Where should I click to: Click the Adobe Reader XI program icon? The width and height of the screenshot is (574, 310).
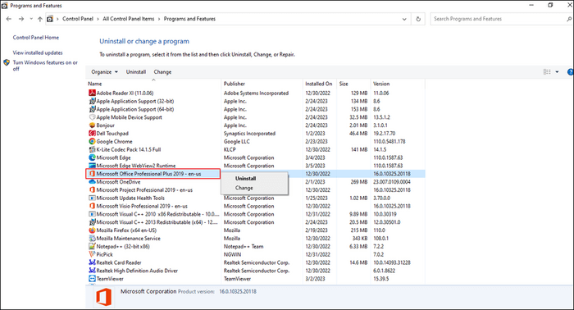[x=92, y=93]
